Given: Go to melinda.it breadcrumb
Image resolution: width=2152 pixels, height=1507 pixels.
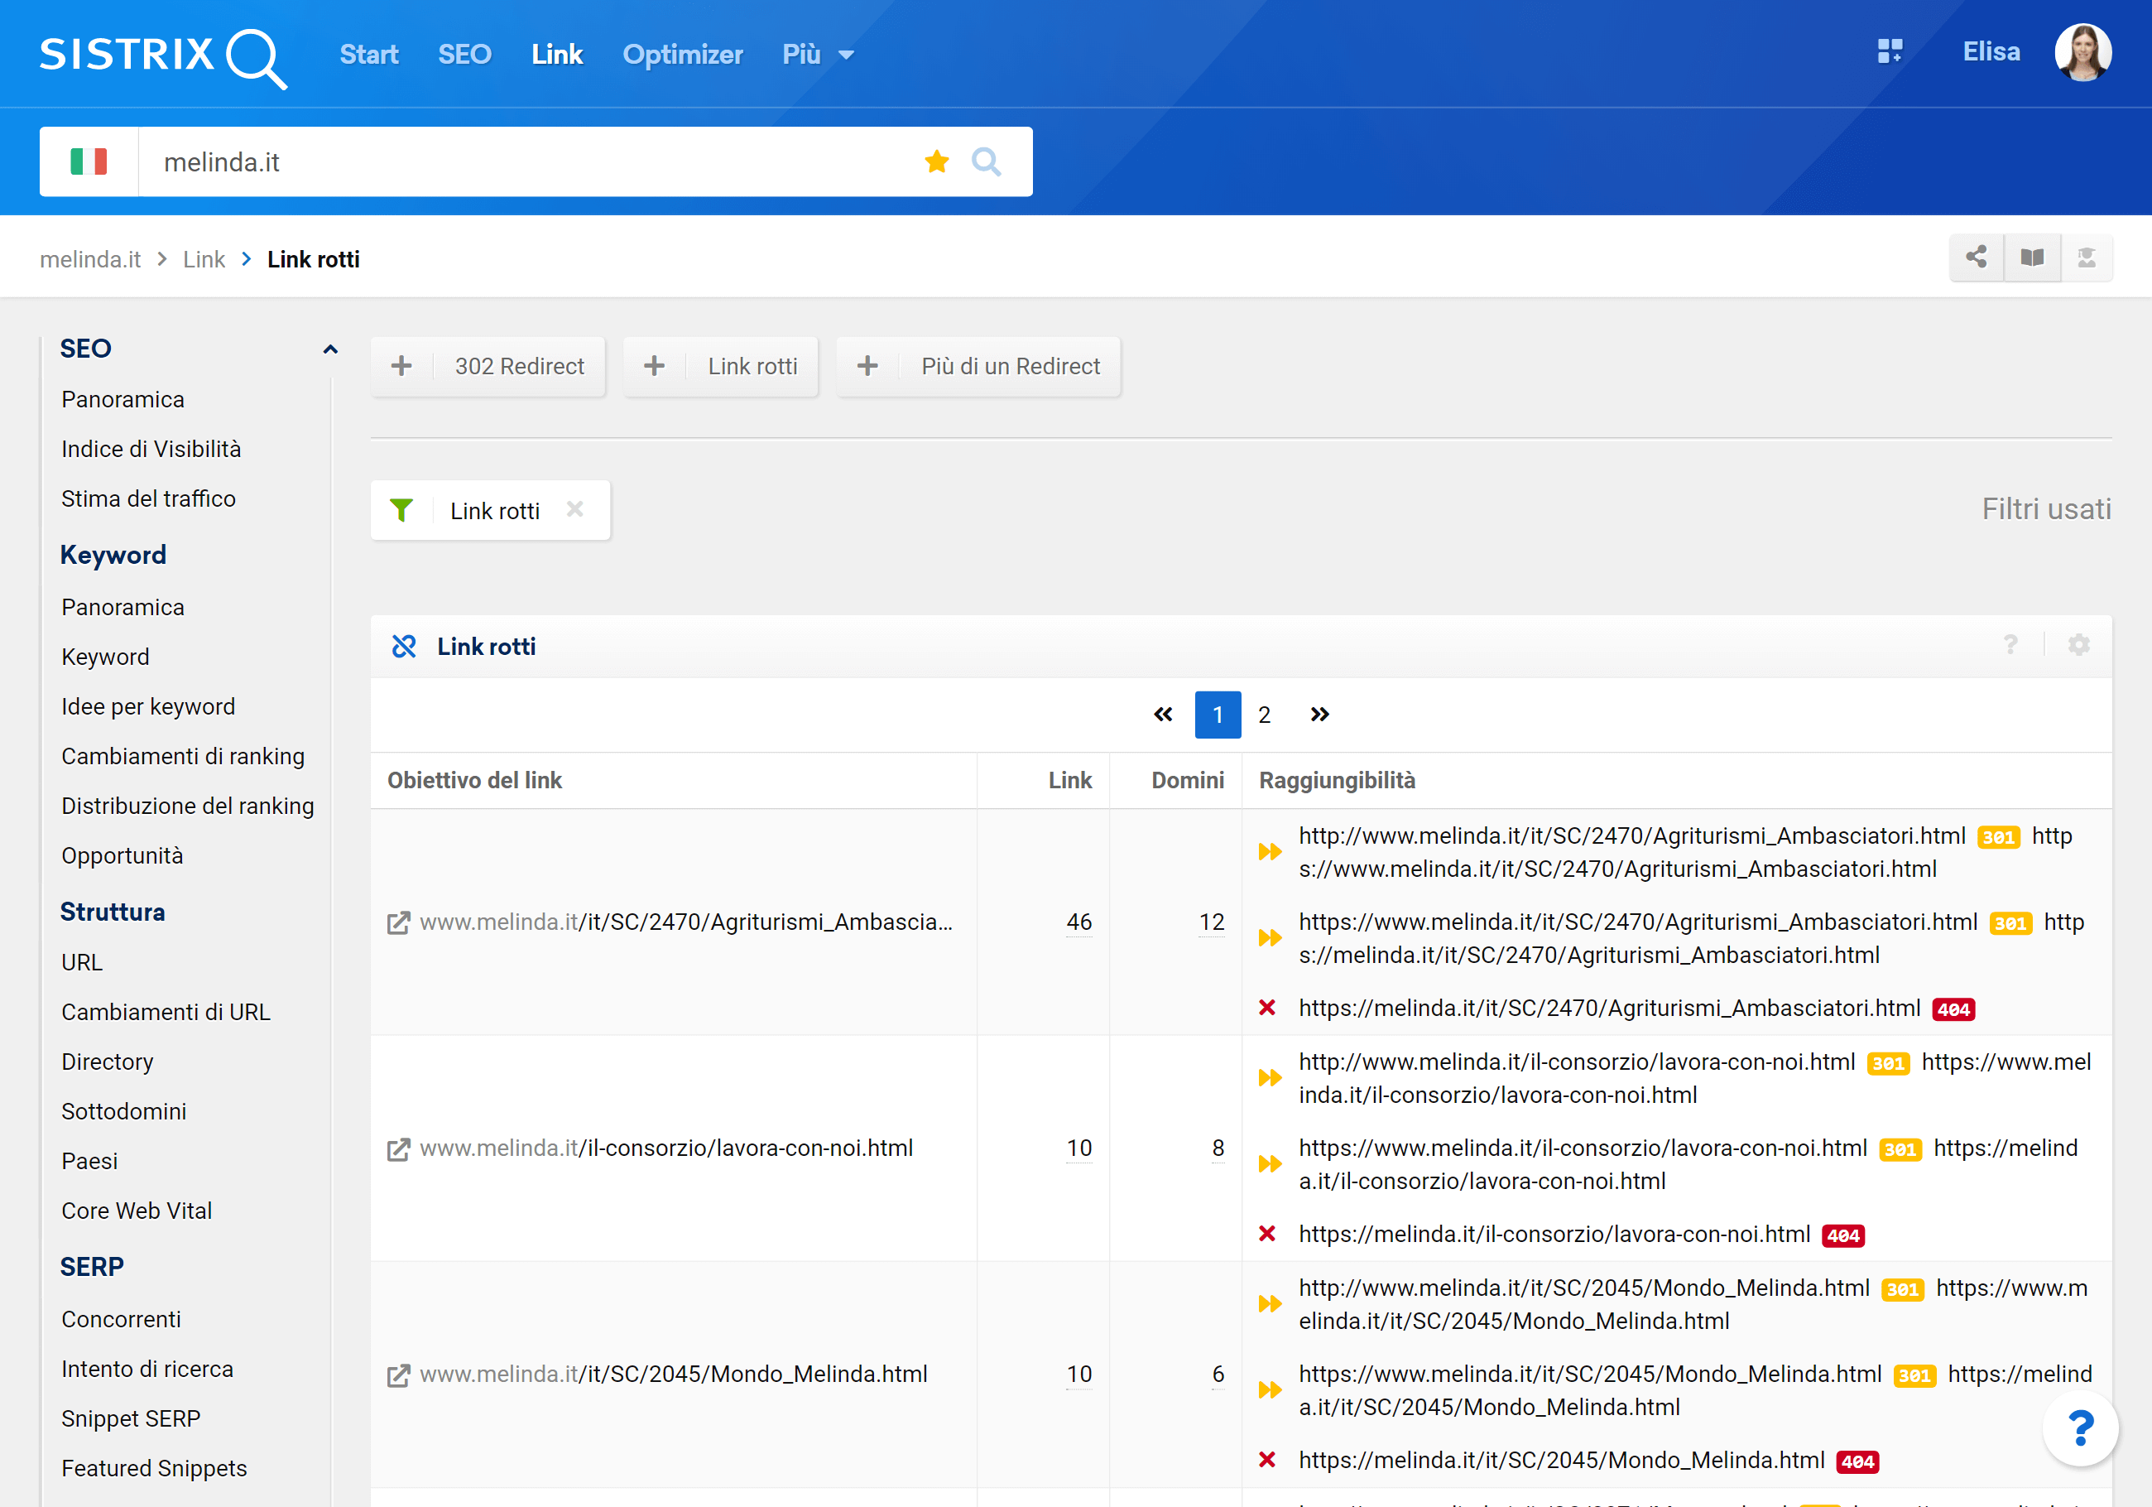Looking at the screenshot, I should tap(90, 259).
